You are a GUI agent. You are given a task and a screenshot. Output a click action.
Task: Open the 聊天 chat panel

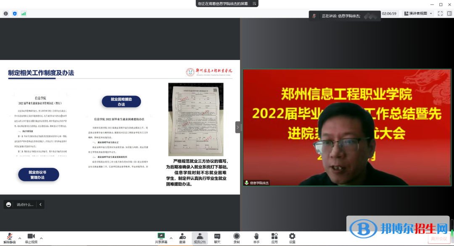pyautogui.click(x=217, y=238)
